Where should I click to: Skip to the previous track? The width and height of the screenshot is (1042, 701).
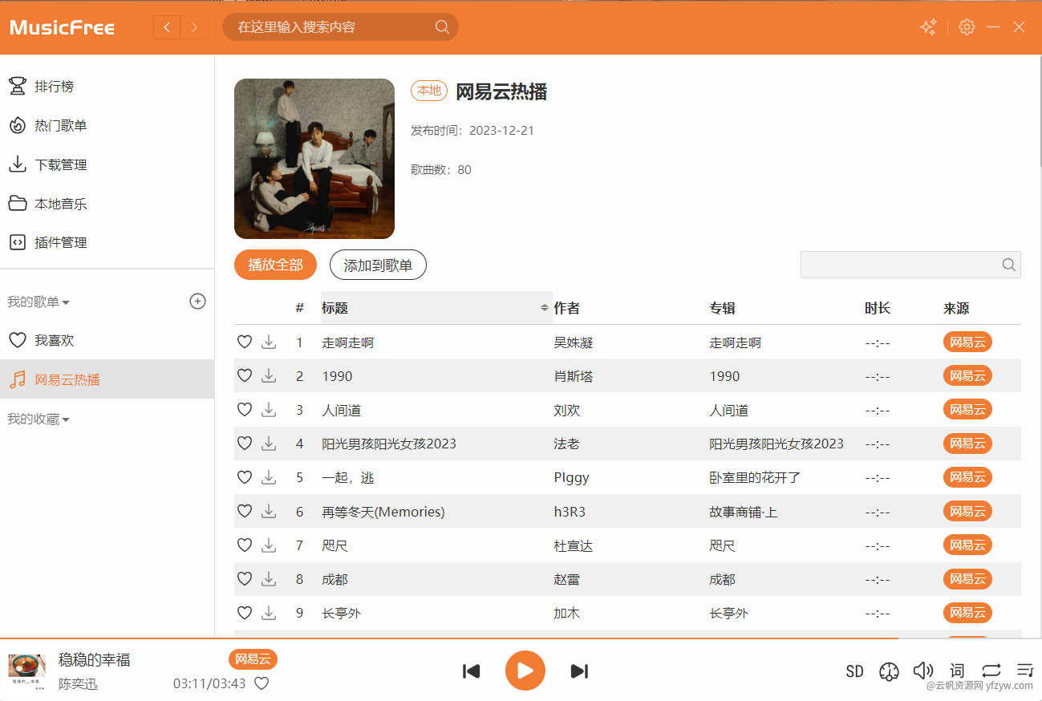tap(472, 671)
